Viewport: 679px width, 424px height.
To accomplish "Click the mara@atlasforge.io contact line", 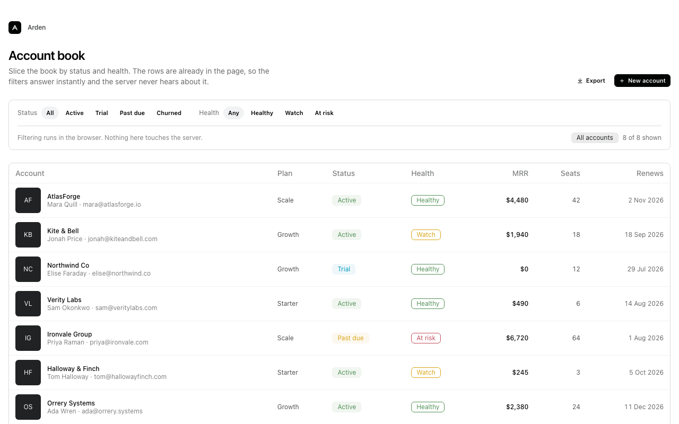I will tap(94, 205).
